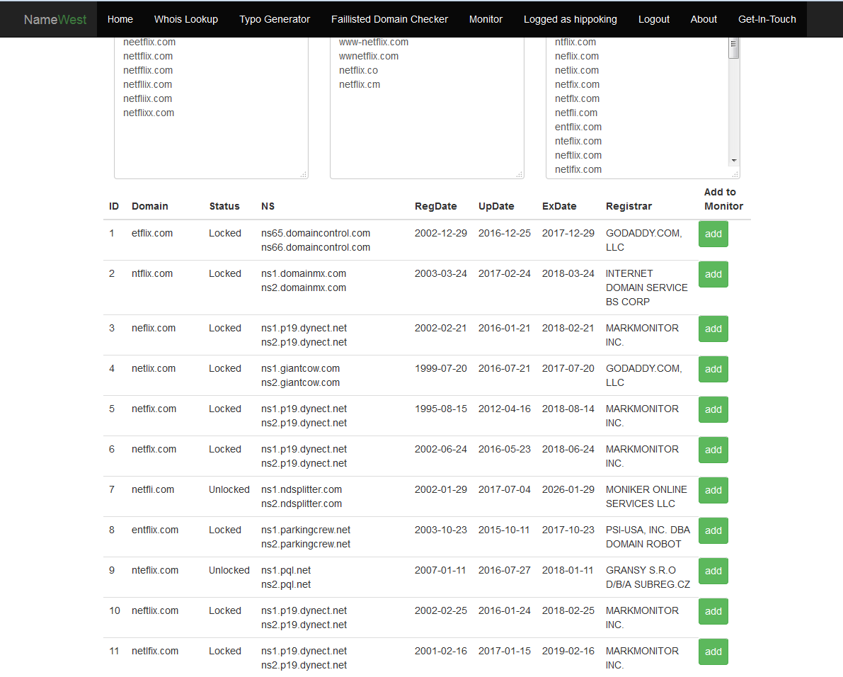Select ns1.ndsplitter.com nameserver text

(x=302, y=490)
